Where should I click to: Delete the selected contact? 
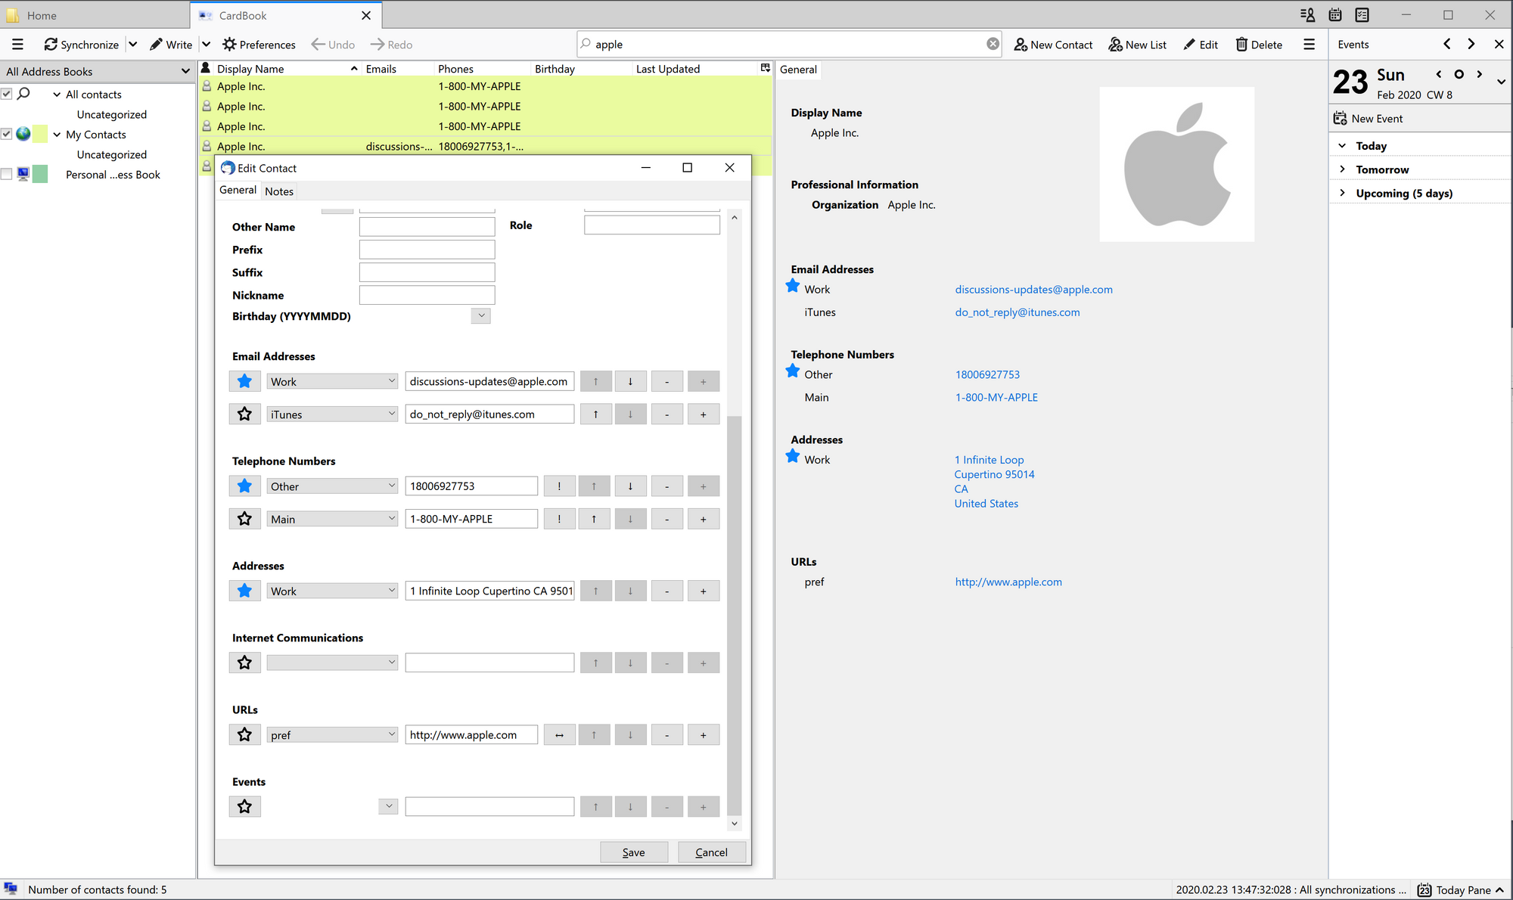click(x=1259, y=45)
